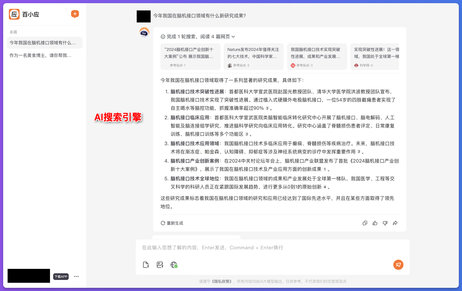
Task: Click the 百小应 logo icon
Action: (14, 14)
